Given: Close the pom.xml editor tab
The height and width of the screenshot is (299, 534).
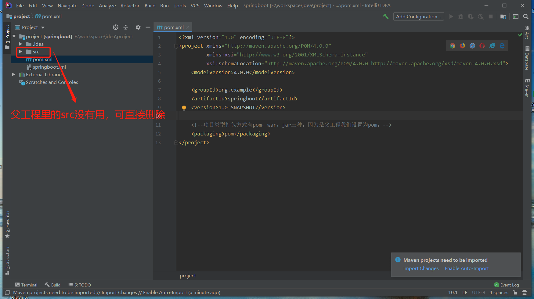Looking at the screenshot, I should click(x=188, y=27).
